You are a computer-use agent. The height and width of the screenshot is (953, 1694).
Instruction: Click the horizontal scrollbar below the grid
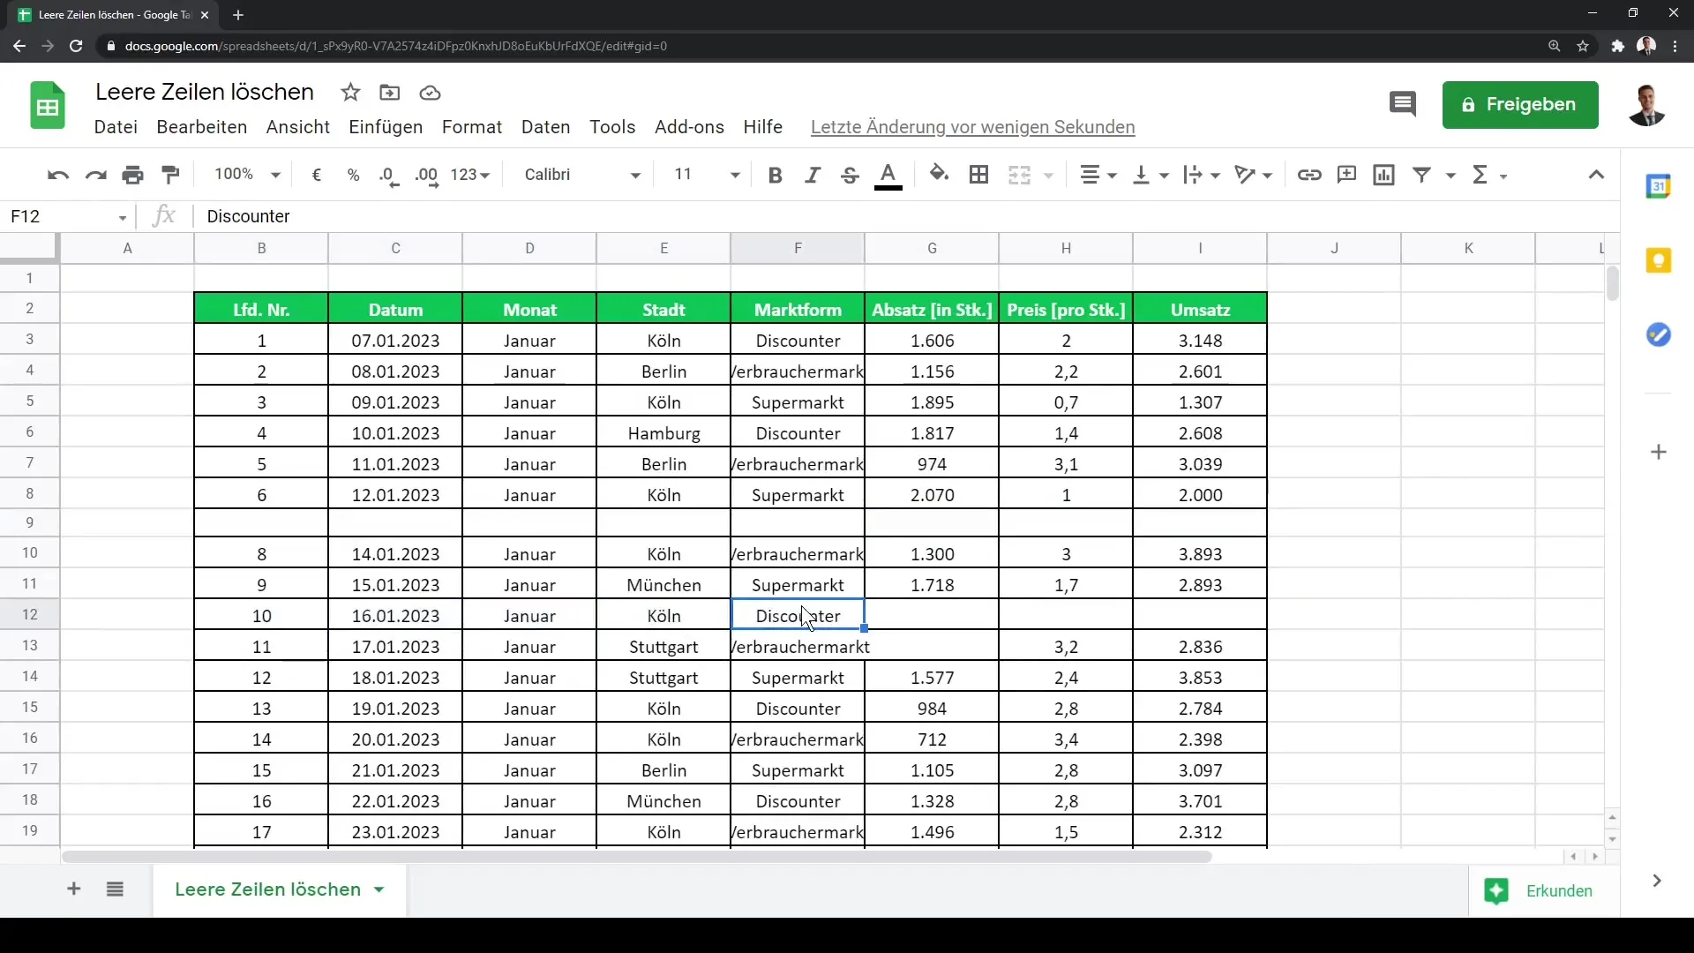(x=635, y=857)
